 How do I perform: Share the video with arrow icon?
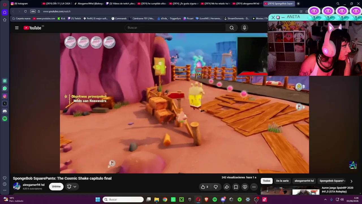pos(227,187)
